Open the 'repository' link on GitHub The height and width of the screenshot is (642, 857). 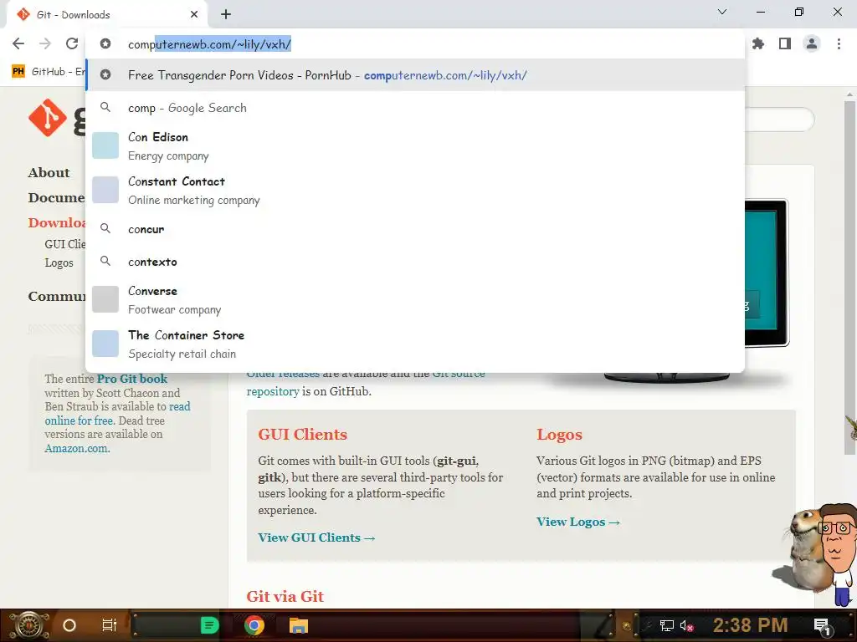coord(273,391)
